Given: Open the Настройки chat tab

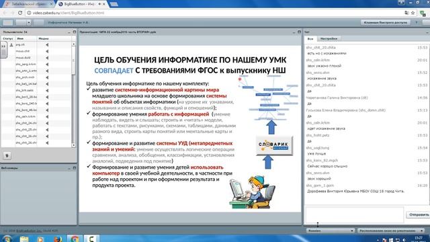Looking at the screenshot, I should point(329,39).
